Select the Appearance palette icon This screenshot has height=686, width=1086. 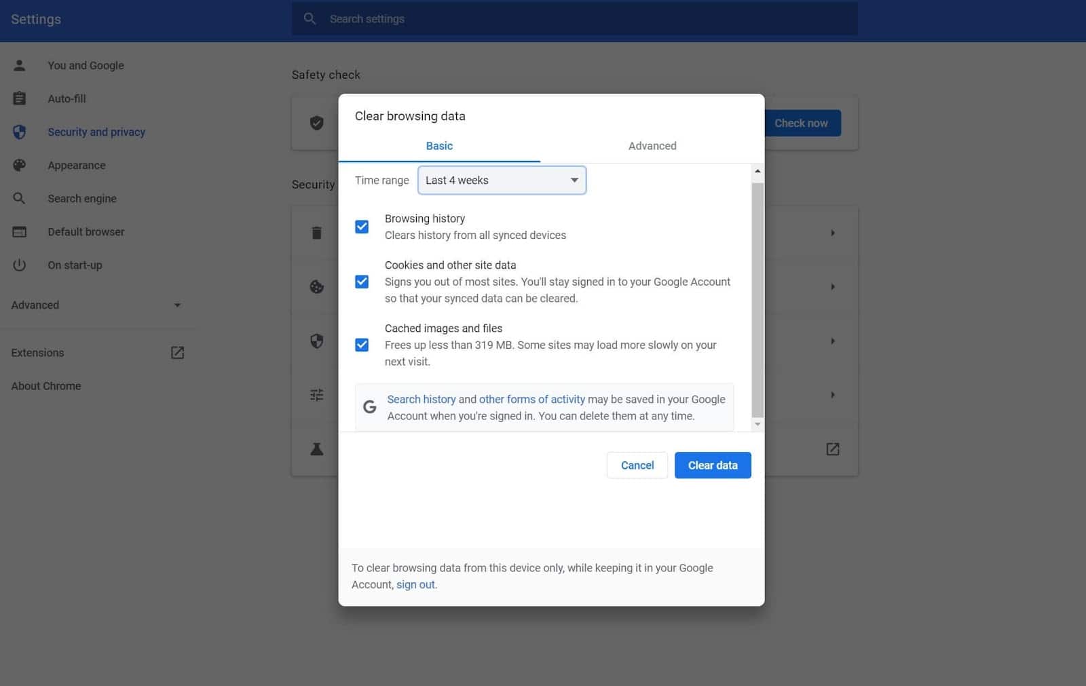coord(19,165)
